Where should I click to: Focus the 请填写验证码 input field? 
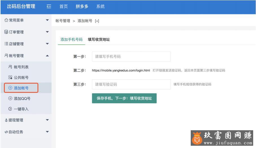131,84
